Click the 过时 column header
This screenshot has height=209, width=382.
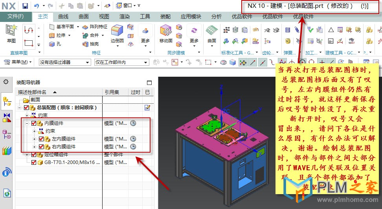tap(136, 92)
